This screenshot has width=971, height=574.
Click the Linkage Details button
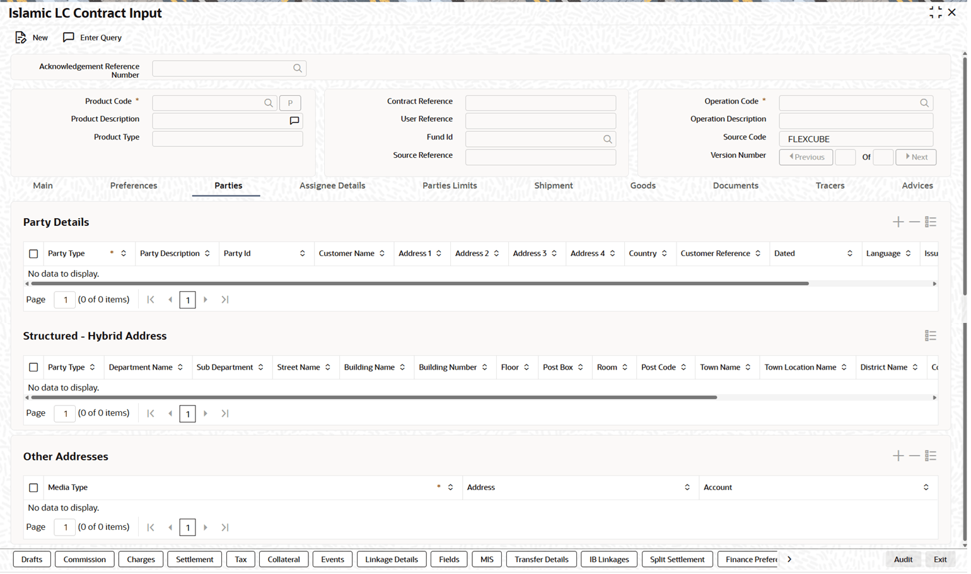pos(392,560)
